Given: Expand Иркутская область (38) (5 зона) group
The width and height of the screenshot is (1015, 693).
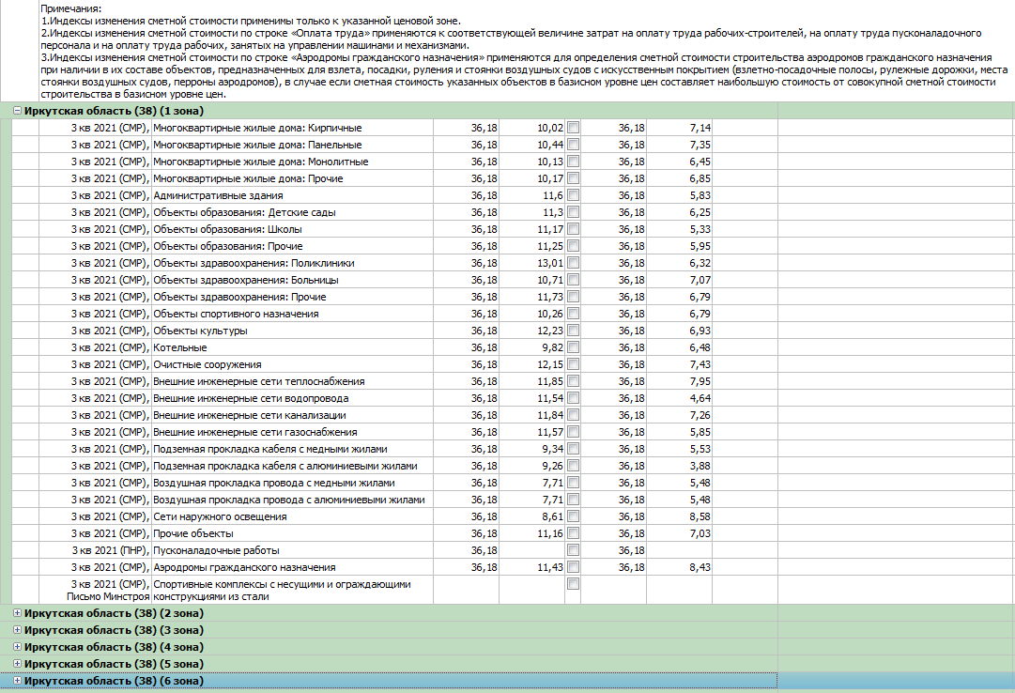Looking at the screenshot, I should click(17, 664).
